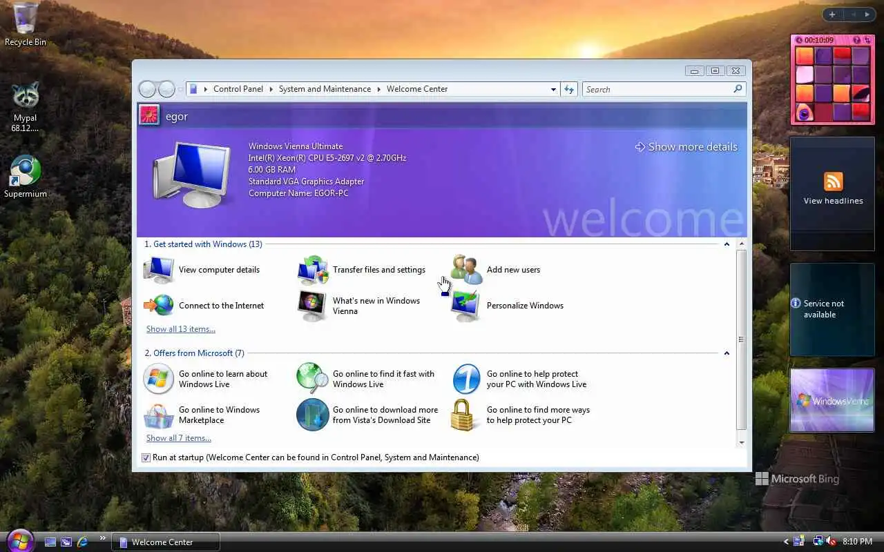Click the puzzle gadget help icon
This screenshot has width=884, height=552.
tap(857, 41)
